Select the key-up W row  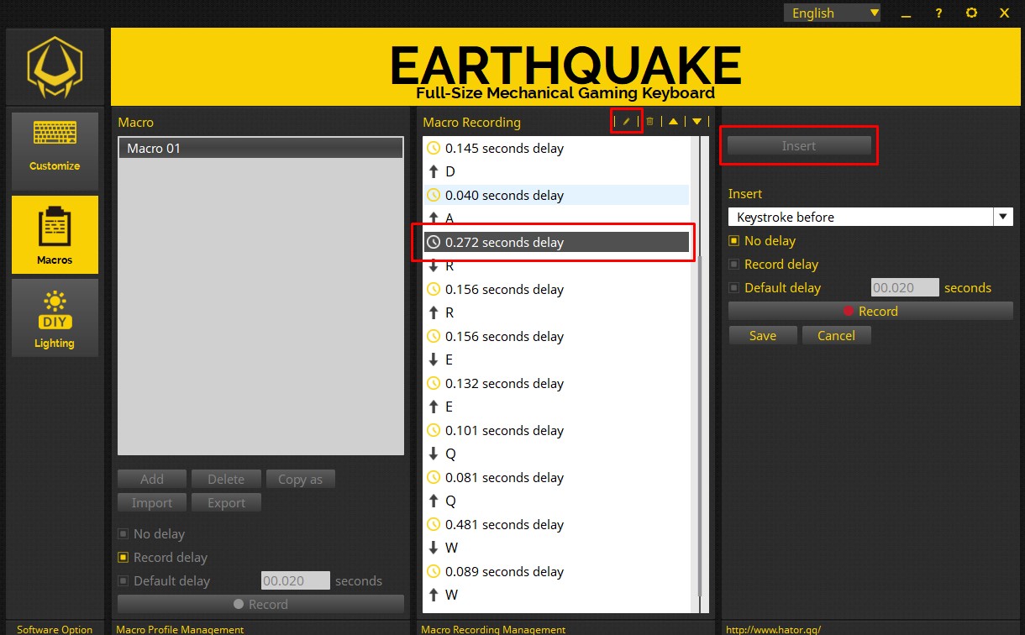pos(556,595)
